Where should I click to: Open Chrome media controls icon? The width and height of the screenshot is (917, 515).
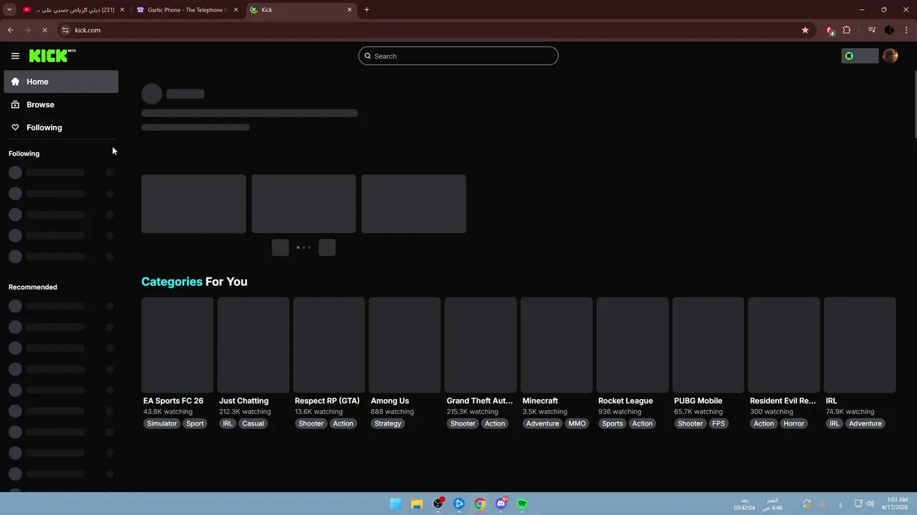tap(872, 30)
